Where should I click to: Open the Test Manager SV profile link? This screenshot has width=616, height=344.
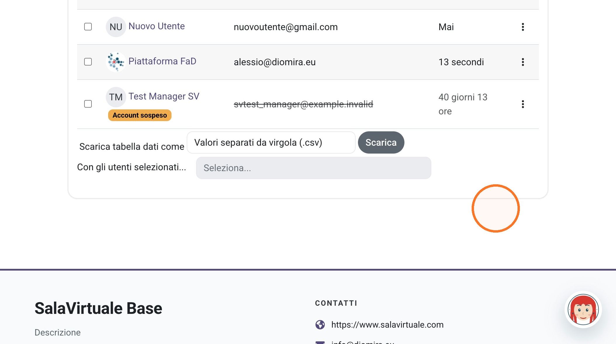point(164,97)
